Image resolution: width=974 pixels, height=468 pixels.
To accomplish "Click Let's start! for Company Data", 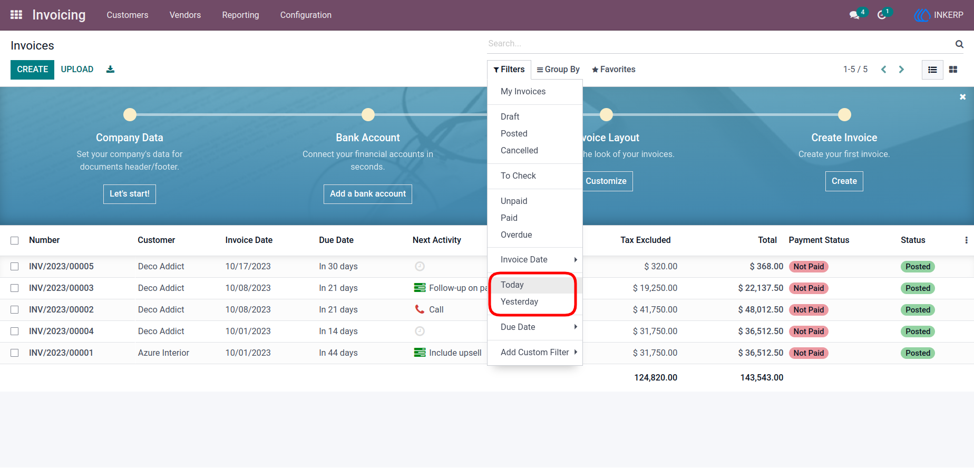I will point(130,194).
